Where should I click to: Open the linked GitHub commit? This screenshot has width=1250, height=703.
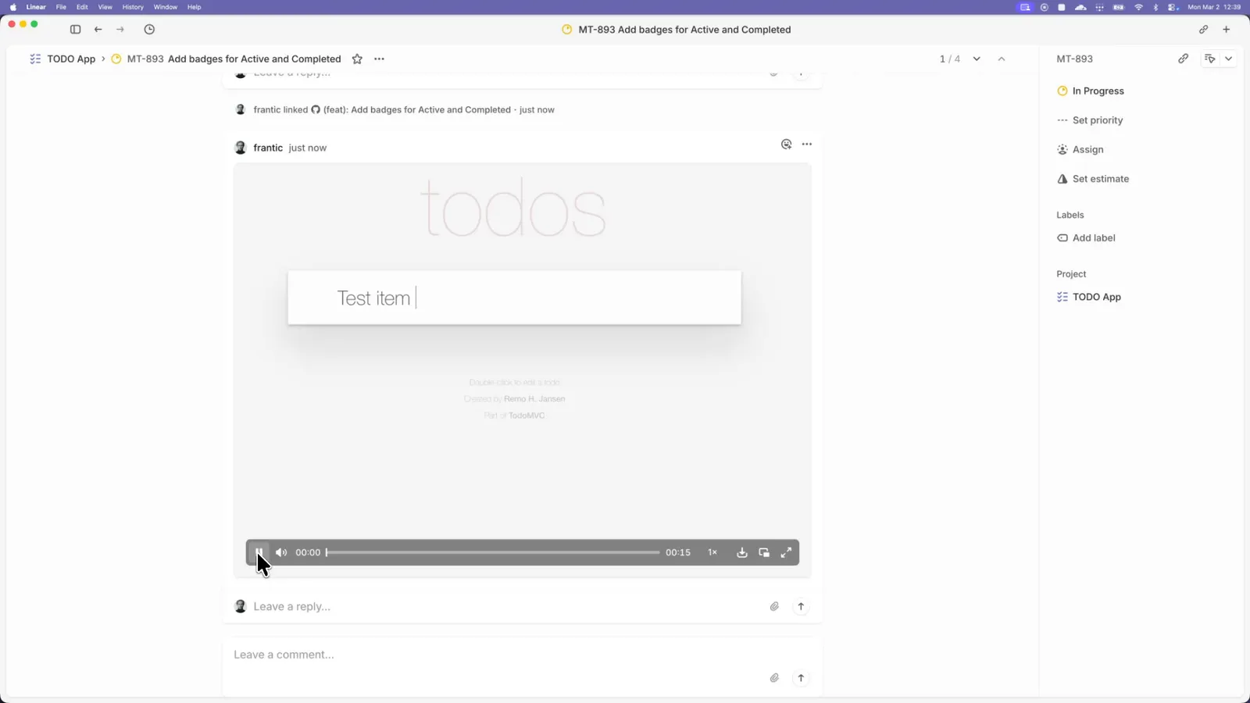411,110
